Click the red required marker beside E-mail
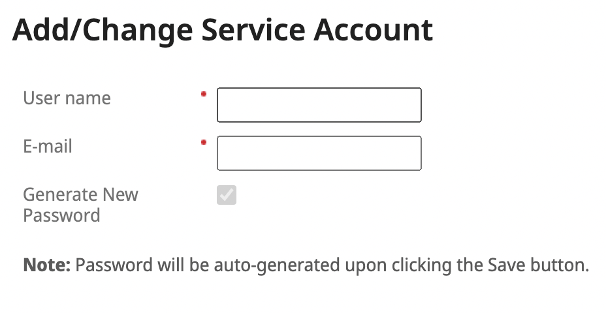Viewport: 606px width, 313px height. 204,142
